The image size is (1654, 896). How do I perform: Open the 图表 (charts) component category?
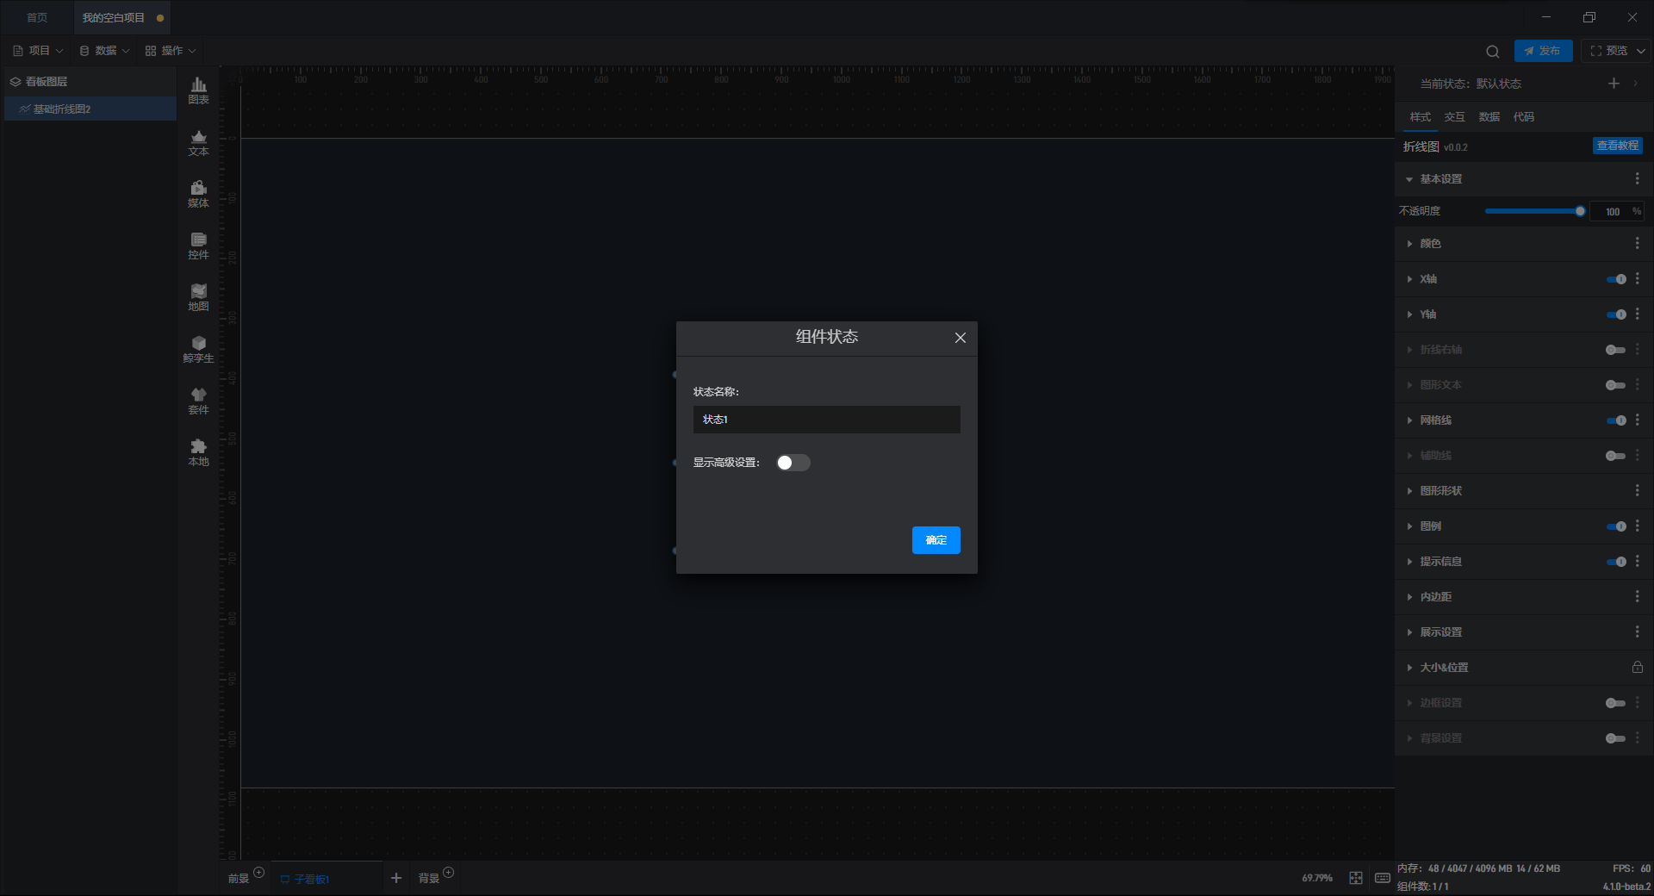tap(198, 90)
